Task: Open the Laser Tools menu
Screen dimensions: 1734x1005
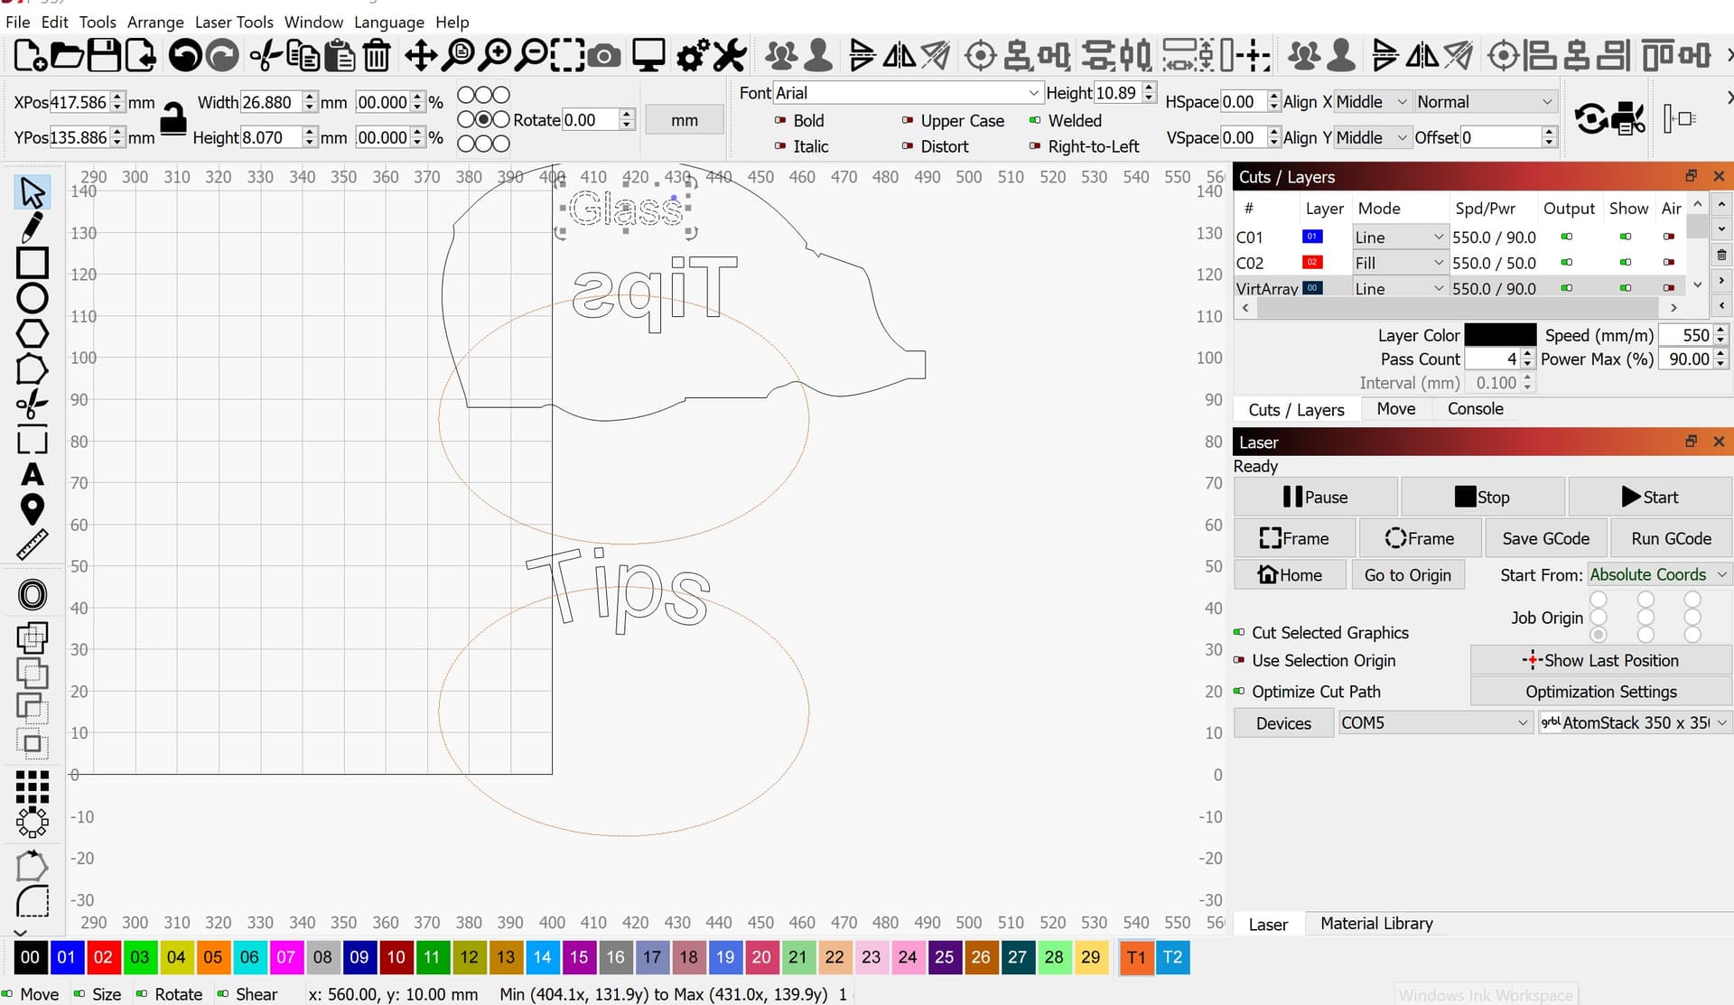Action: [233, 22]
